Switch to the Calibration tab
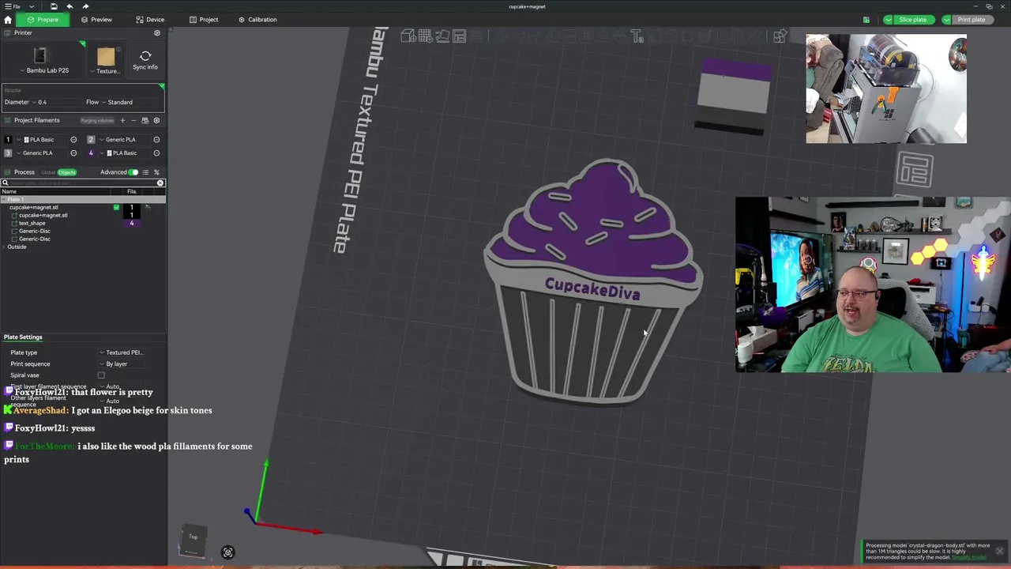The height and width of the screenshot is (569, 1011). pos(257,20)
